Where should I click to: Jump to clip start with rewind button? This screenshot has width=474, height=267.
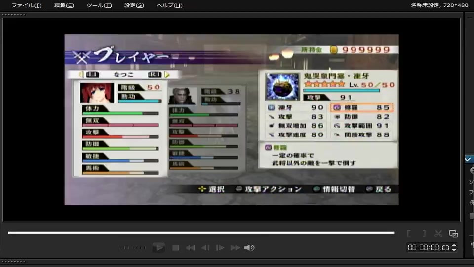pos(190,248)
